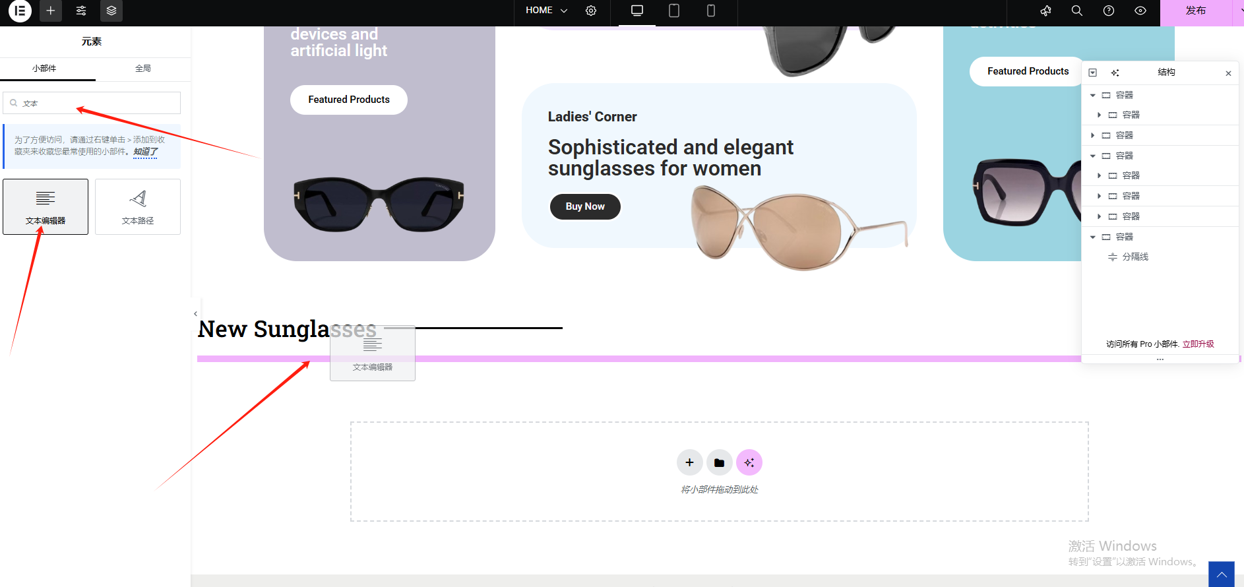Click the 立即升级 upgrade link
Image resolution: width=1244 pixels, height=587 pixels.
coord(1198,344)
